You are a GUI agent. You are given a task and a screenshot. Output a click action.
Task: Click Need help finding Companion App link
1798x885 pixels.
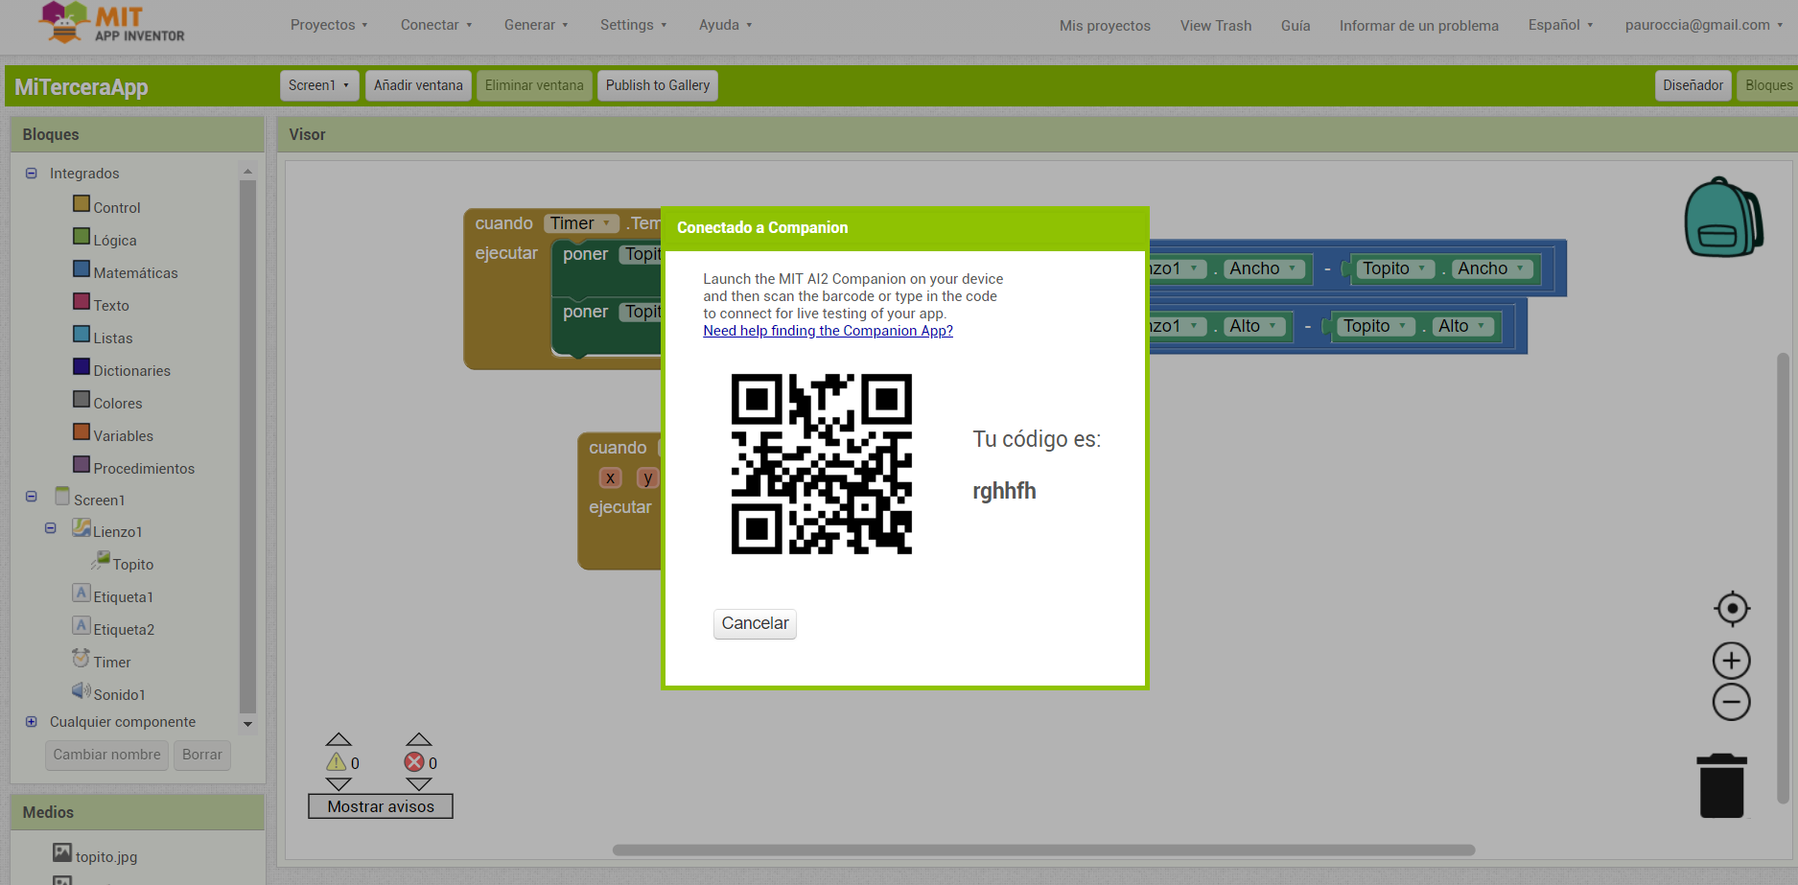point(828,331)
